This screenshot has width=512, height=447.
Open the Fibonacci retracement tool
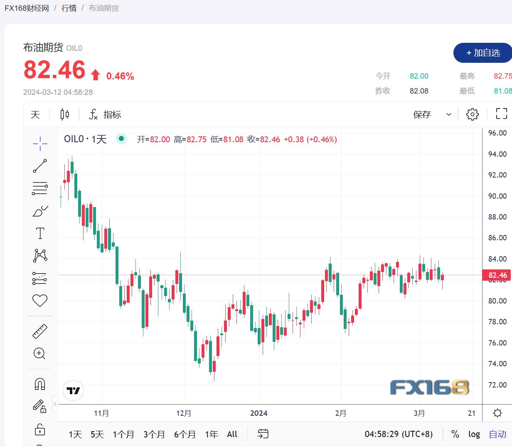(x=40, y=188)
